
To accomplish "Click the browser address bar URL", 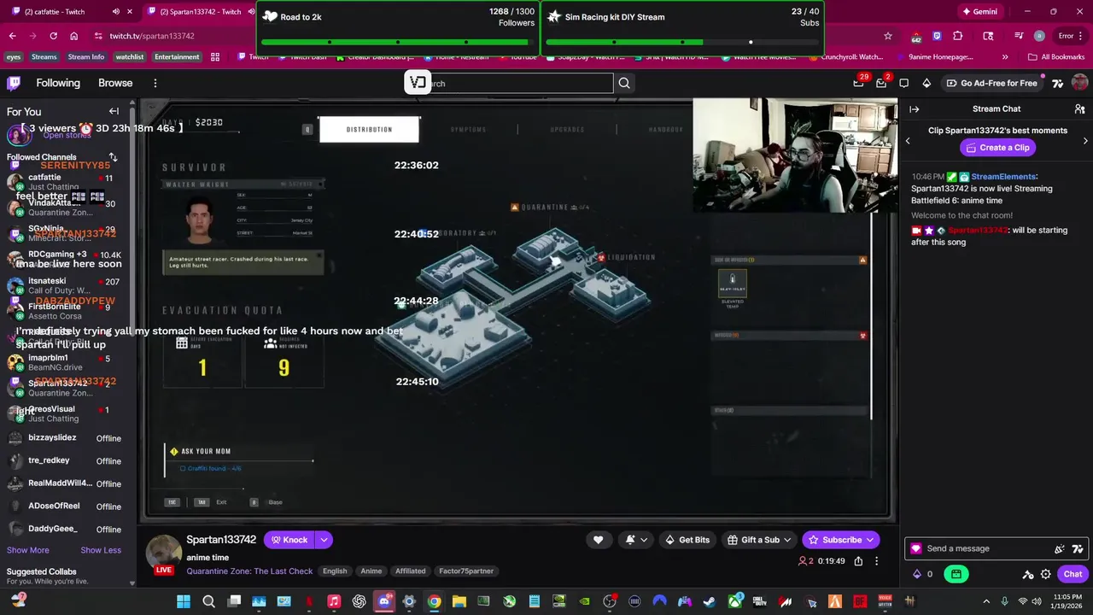I will pyautogui.click(x=152, y=36).
